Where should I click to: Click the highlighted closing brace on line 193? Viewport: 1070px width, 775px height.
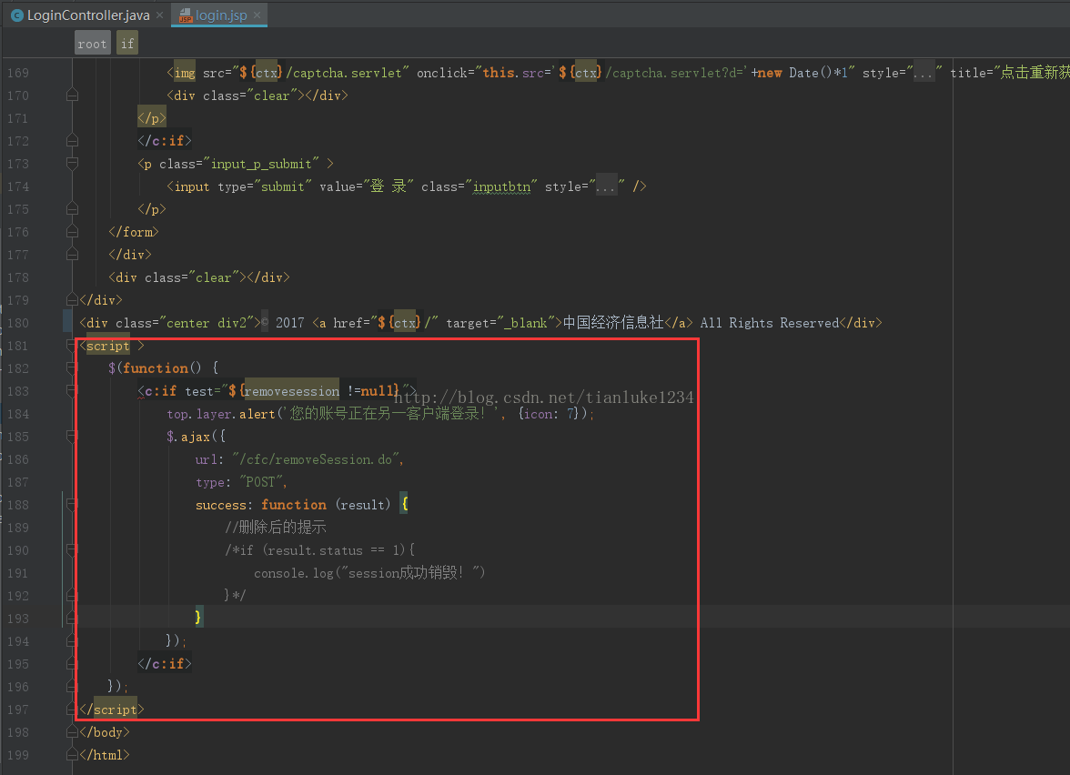point(198,617)
